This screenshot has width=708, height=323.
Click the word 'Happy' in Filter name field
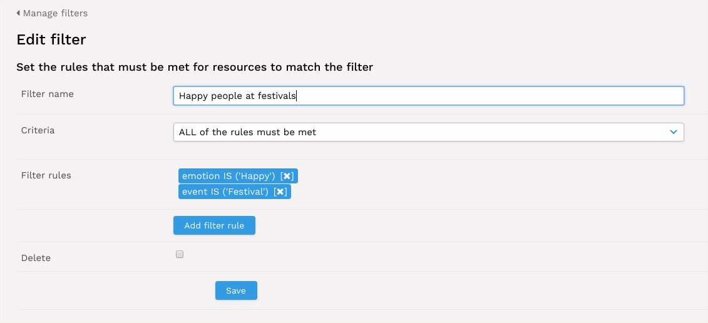(x=193, y=96)
